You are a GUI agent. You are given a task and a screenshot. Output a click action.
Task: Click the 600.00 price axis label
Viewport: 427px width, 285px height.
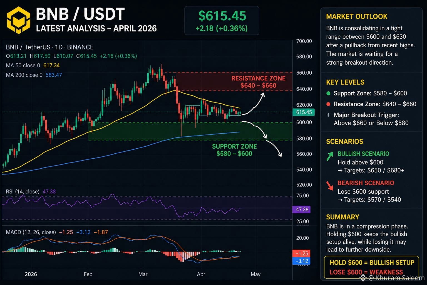click(x=304, y=122)
